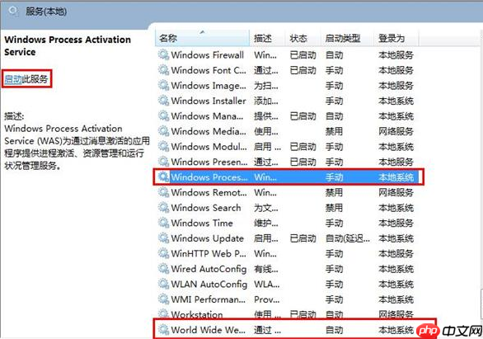Click the gear icon beside WinHTTP Web P...
The height and width of the screenshot is (339, 483).
(163, 253)
